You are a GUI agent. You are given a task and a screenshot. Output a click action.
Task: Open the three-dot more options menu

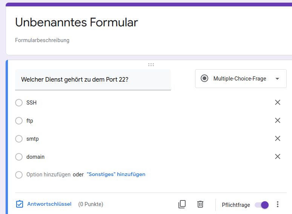point(278,205)
